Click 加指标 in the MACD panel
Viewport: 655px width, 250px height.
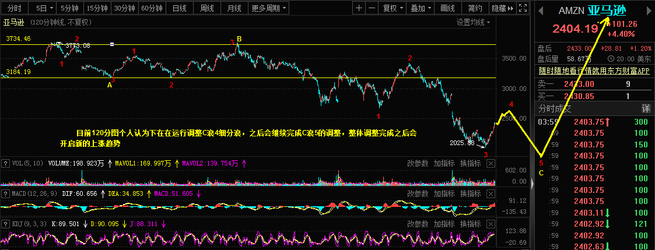(x=444, y=193)
